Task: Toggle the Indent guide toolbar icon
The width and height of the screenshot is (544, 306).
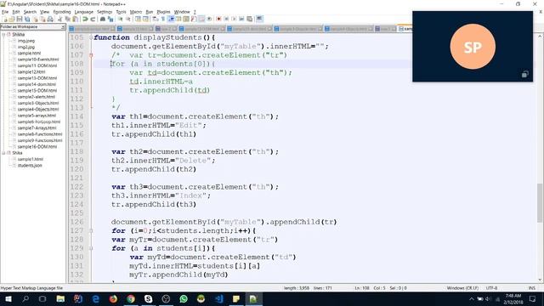Action: [x=171, y=19]
